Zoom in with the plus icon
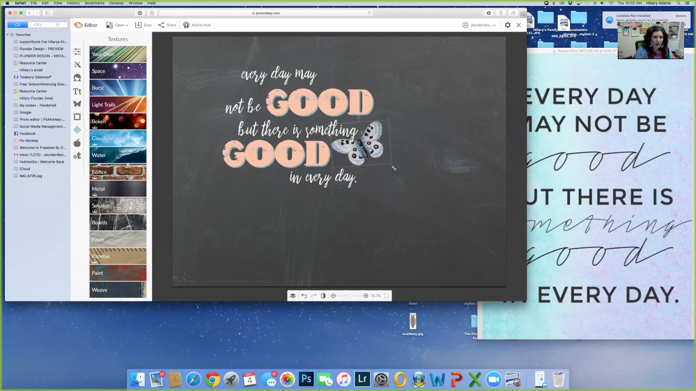Viewport: 696px width, 391px height. pyautogui.click(x=366, y=295)
